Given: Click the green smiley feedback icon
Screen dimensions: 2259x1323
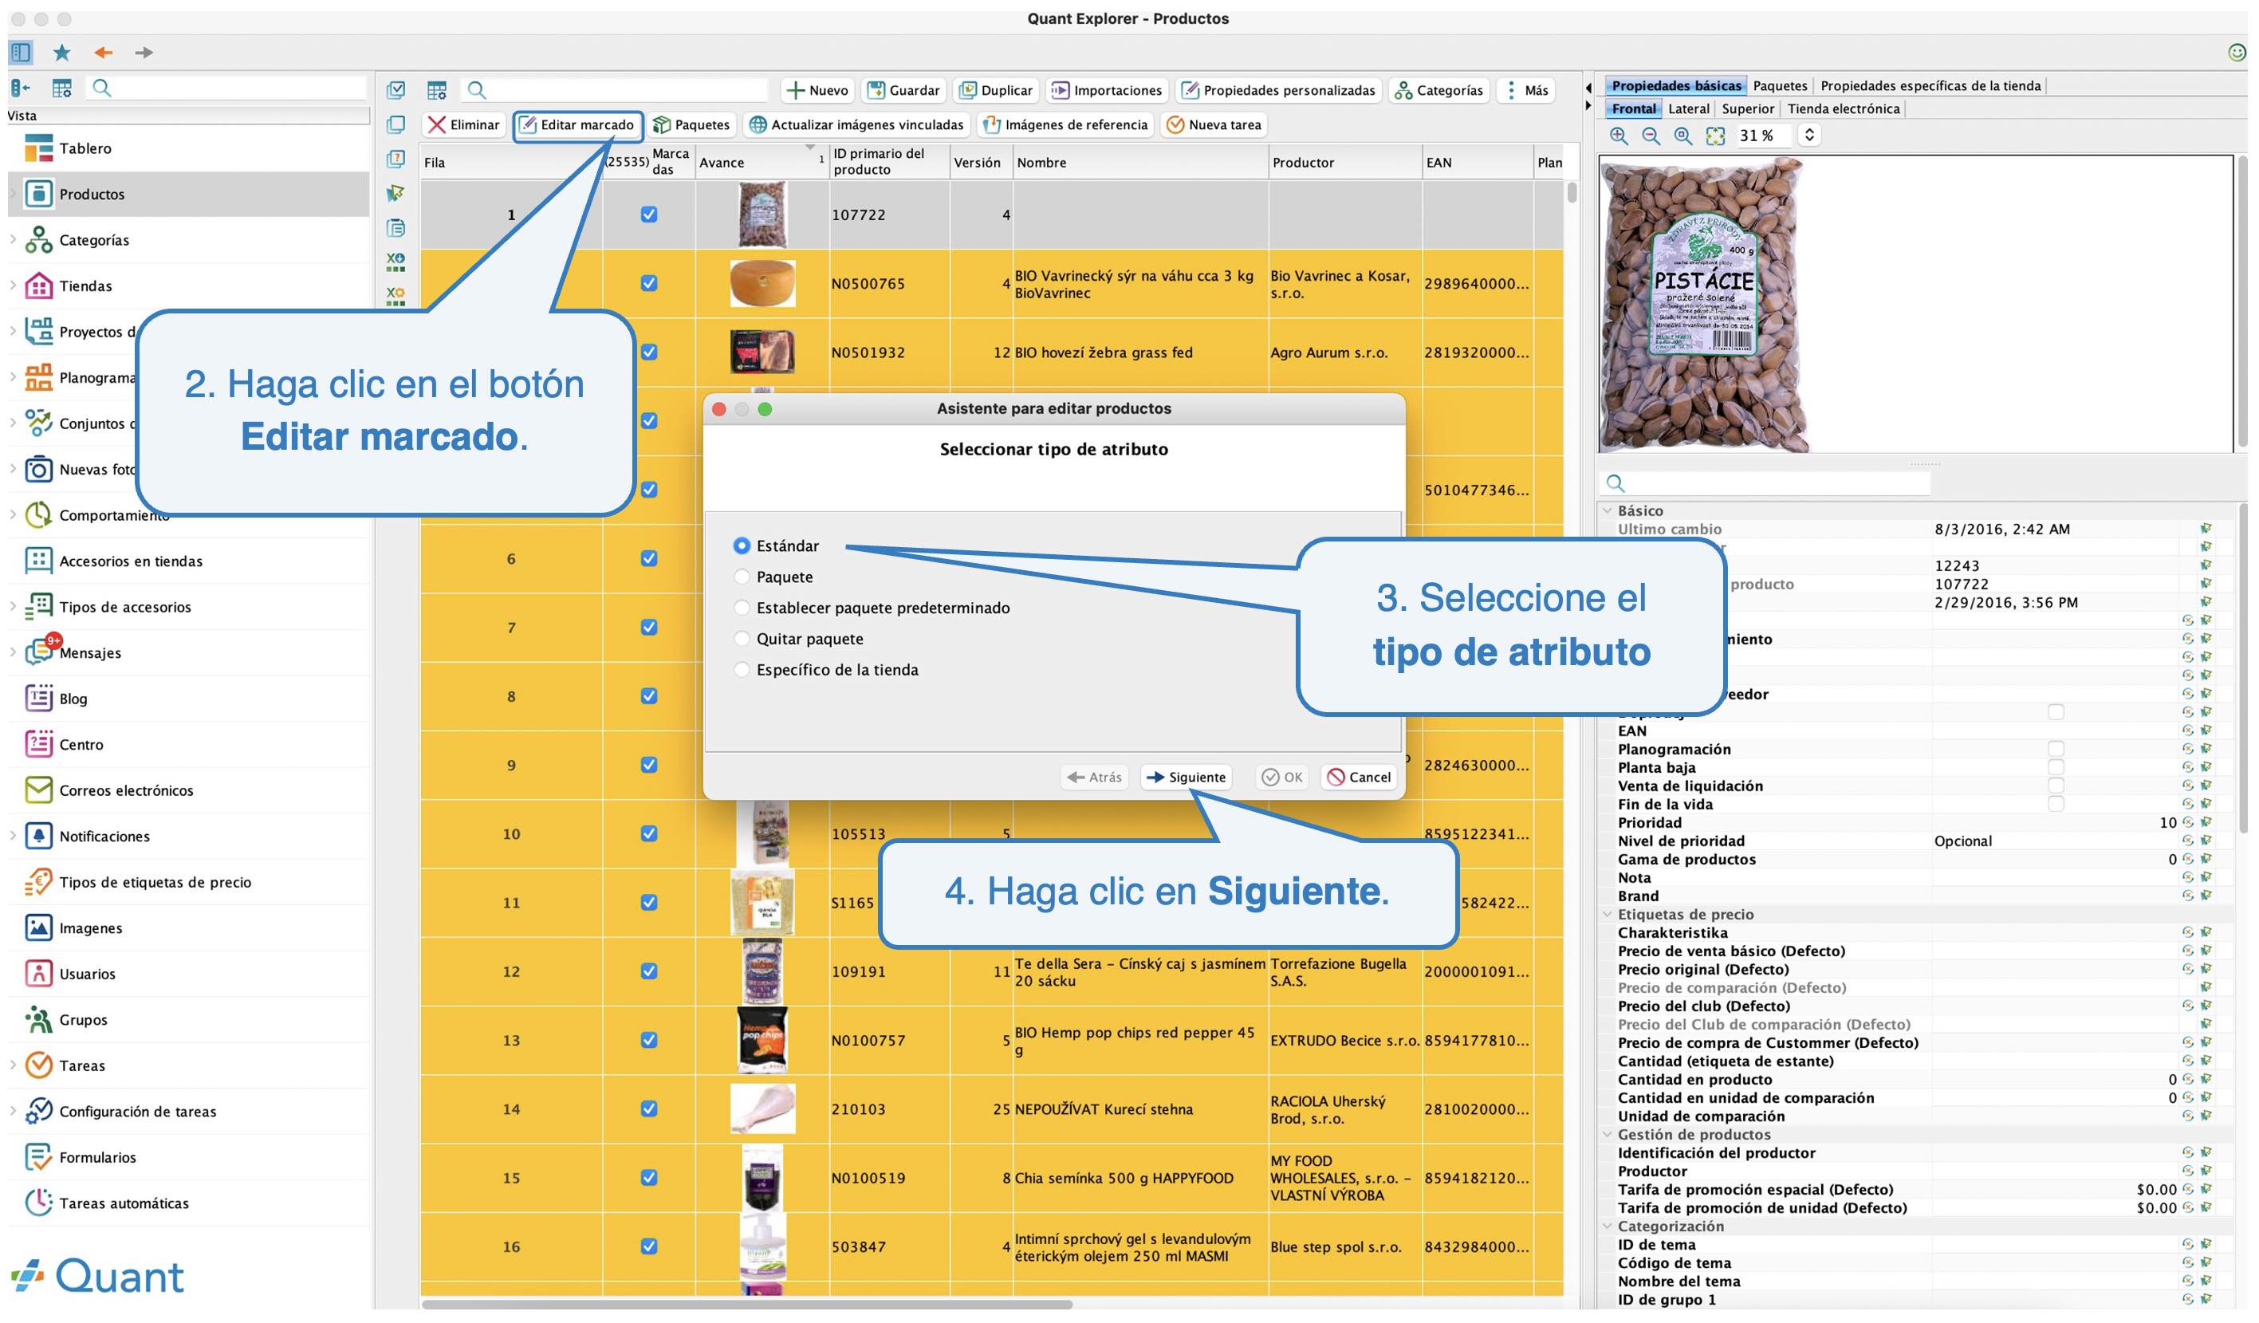Looking at the screenshot, I should click(2237, 53).
